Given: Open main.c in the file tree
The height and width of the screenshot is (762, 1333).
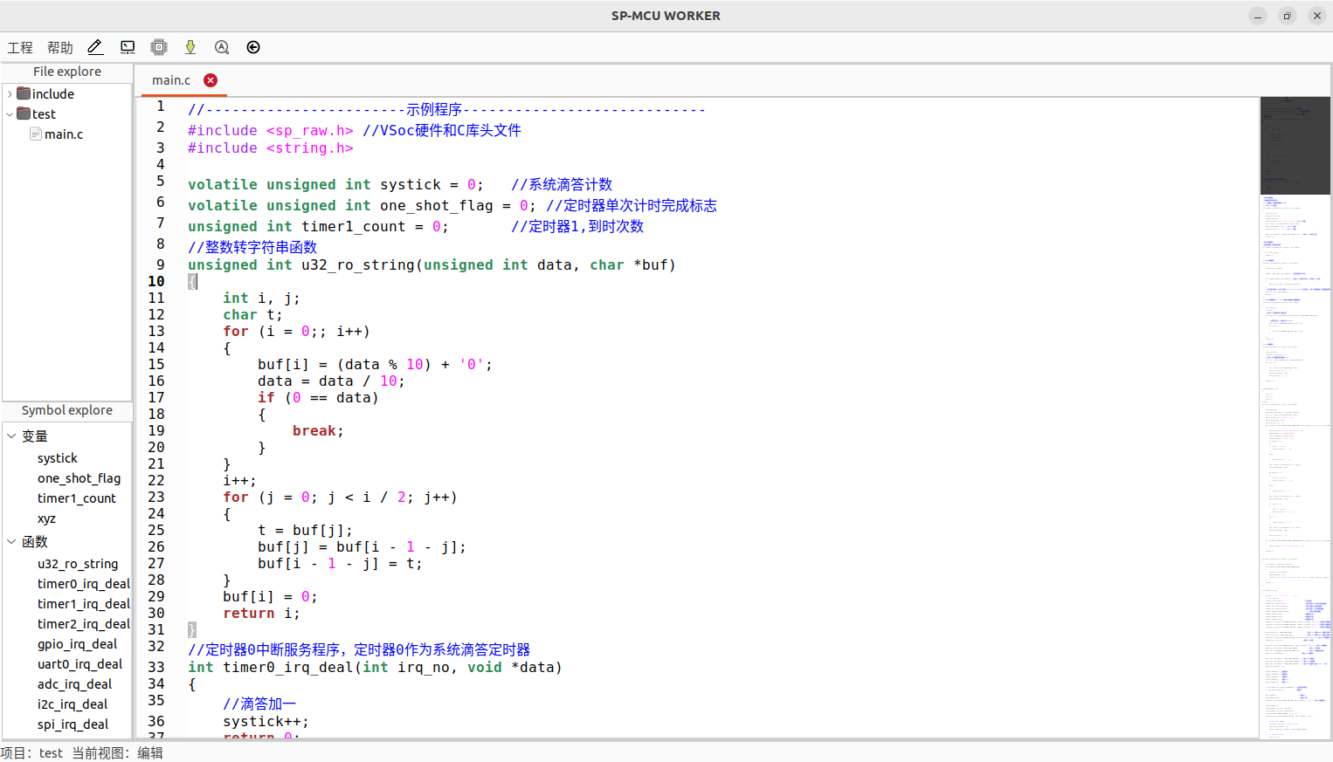Looking at the screenshot, I should [64, 134].
